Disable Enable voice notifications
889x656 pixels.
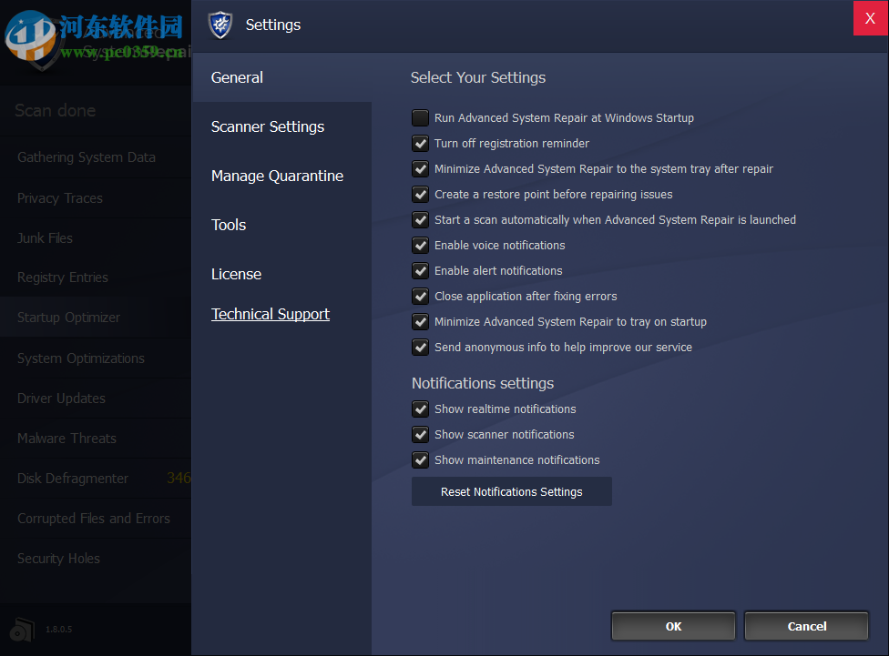click(x=420, y=245)
